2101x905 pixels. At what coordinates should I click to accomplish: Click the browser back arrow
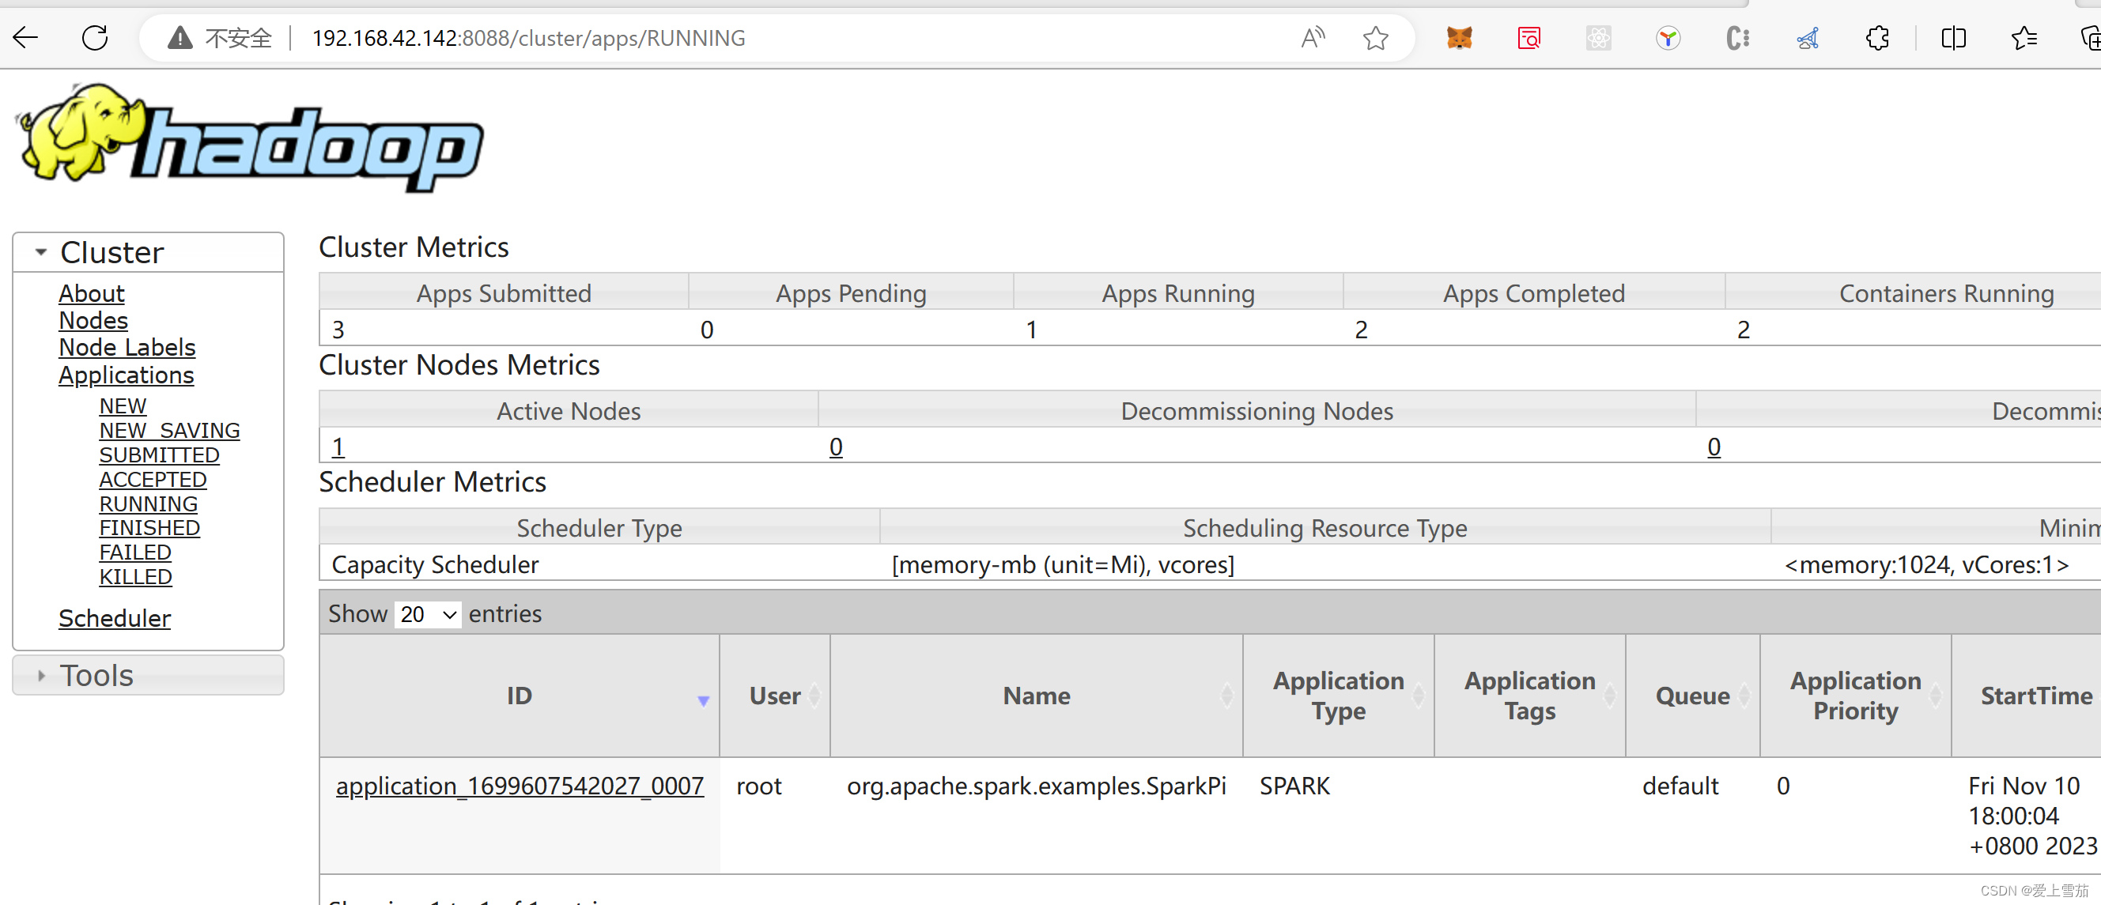[x=25, y=37]
